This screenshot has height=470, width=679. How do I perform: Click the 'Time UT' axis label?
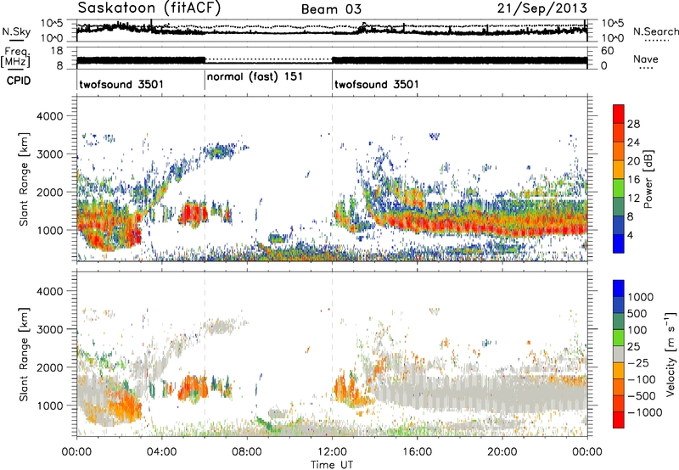tap(332, 464)
